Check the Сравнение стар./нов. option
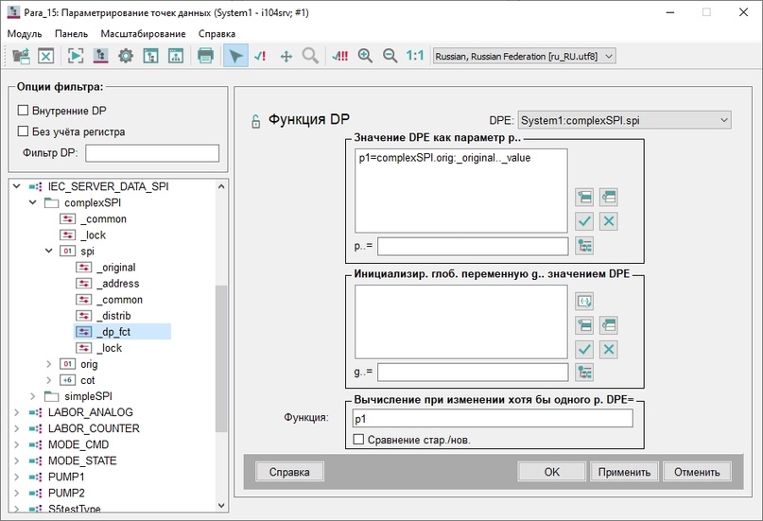This screenshot has width=763, height=521. tap(358, 440)
